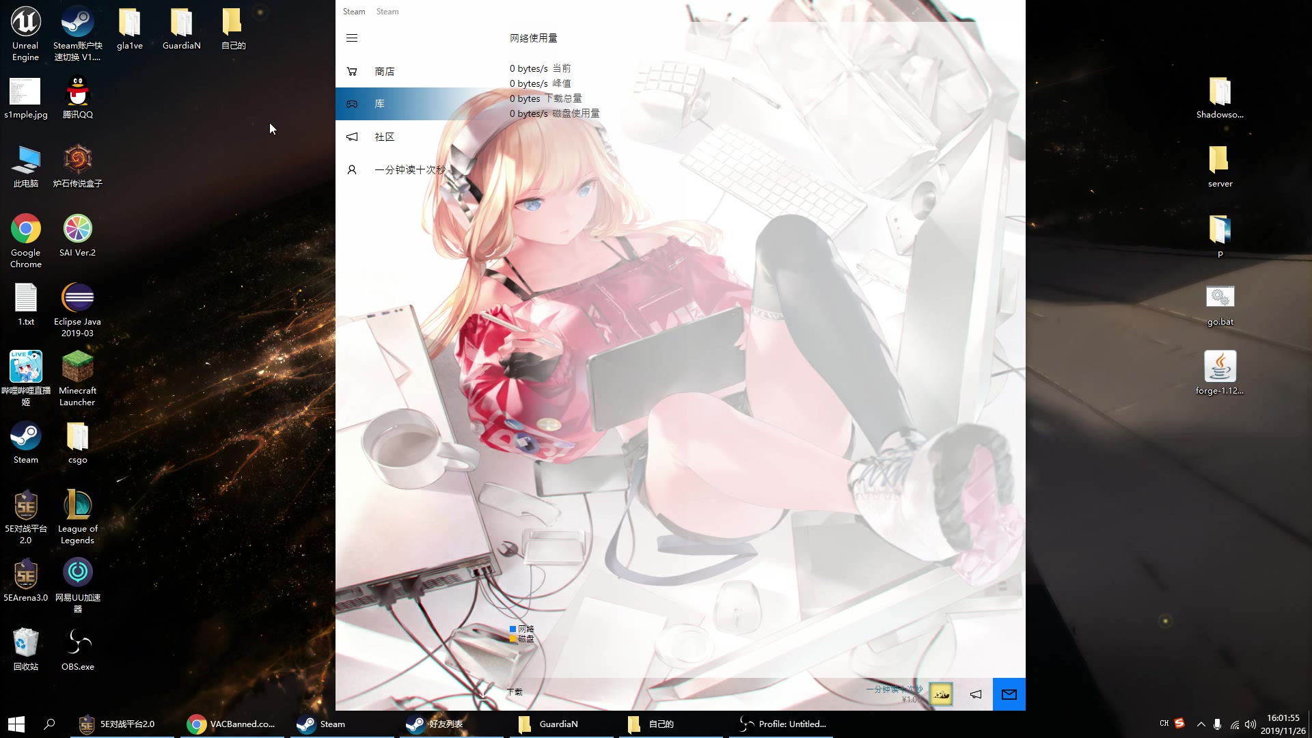
Task: Open the 下载 downloads link
Action: coord(515,692)
